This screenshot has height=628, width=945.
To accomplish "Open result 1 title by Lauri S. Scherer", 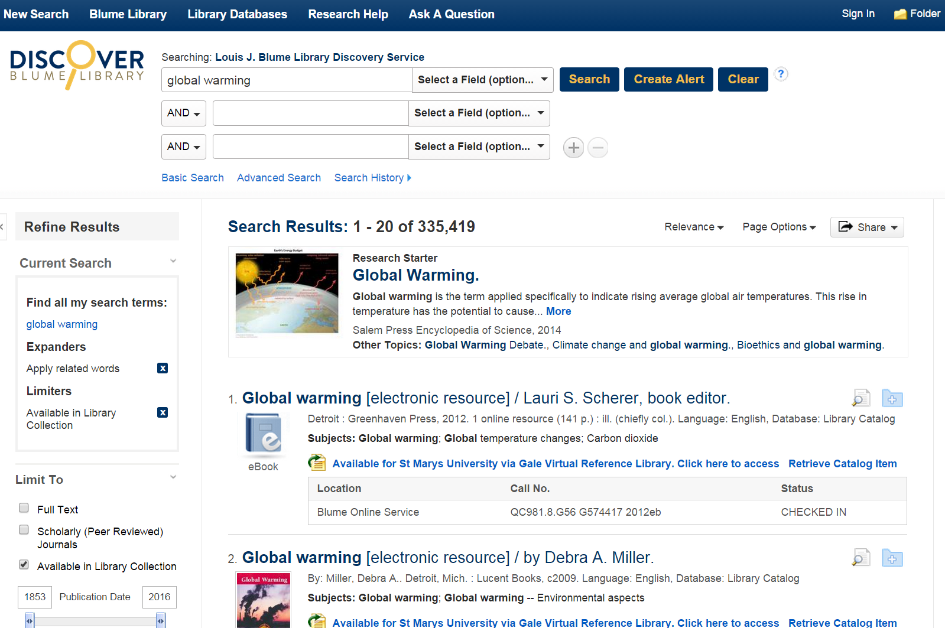I will [486, 398].
